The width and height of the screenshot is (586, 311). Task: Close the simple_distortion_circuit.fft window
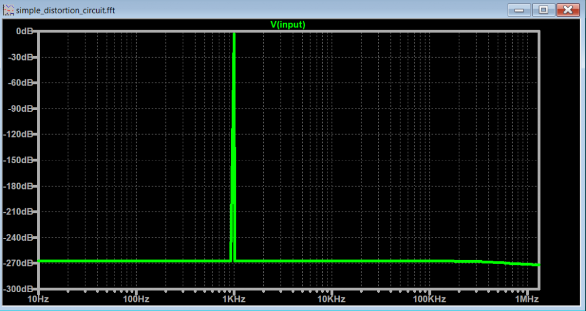click(568, 10)
